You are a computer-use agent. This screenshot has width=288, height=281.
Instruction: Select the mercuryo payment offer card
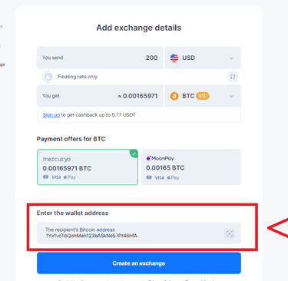pos(88,167)
